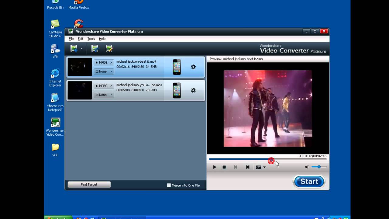Open Internet Explorer desktop icon
This screenshot has height=219, width=389.
(x=55, y=78)
